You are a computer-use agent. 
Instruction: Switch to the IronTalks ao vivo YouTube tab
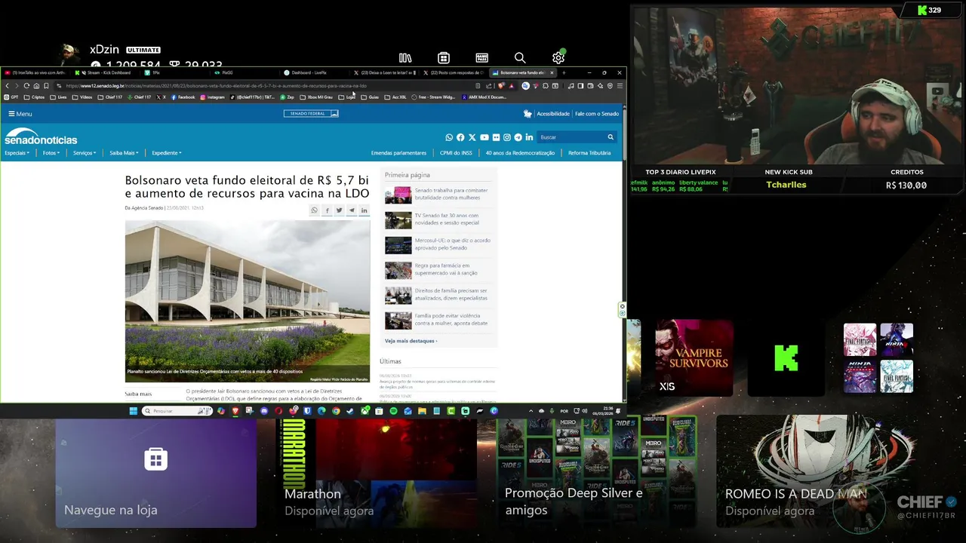pos(35,72)
